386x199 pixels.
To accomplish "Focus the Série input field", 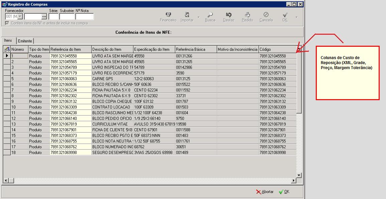I will pyautogui.click(x=54, y=16).
